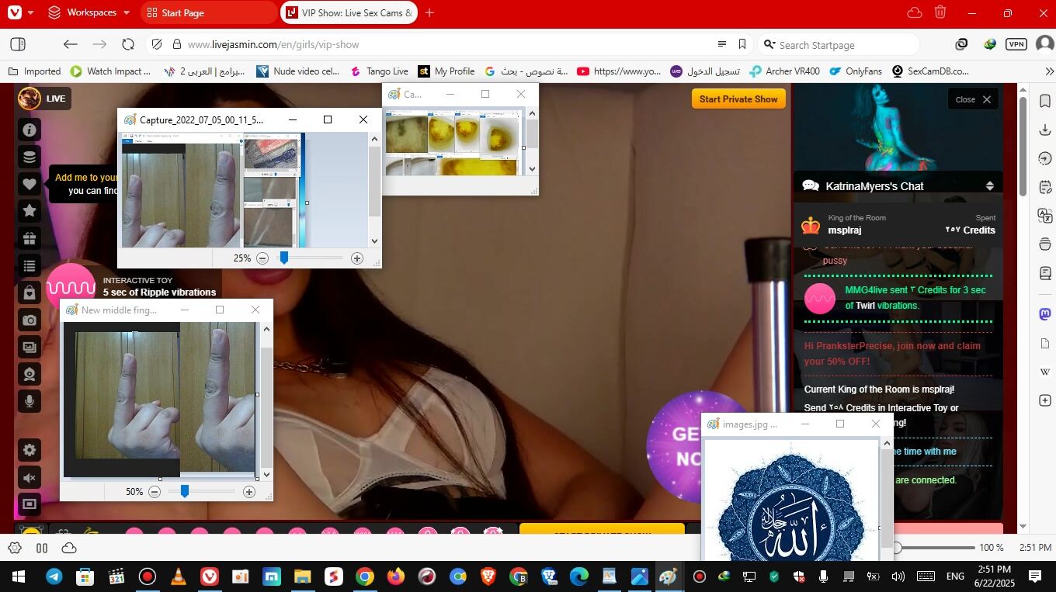
Task: Click the Start Private Show button
Action: [738, 99]
